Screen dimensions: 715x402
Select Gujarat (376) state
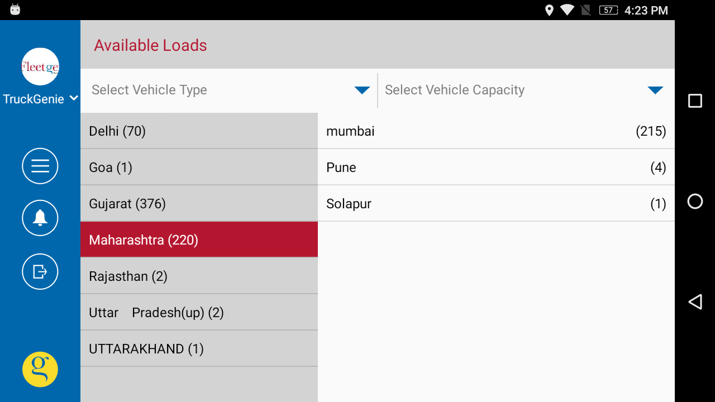199,204
